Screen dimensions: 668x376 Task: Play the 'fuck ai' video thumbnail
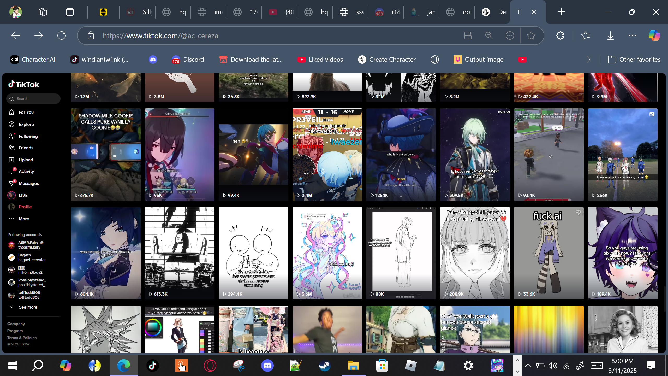pyautogui.click(x=548, y=253)
